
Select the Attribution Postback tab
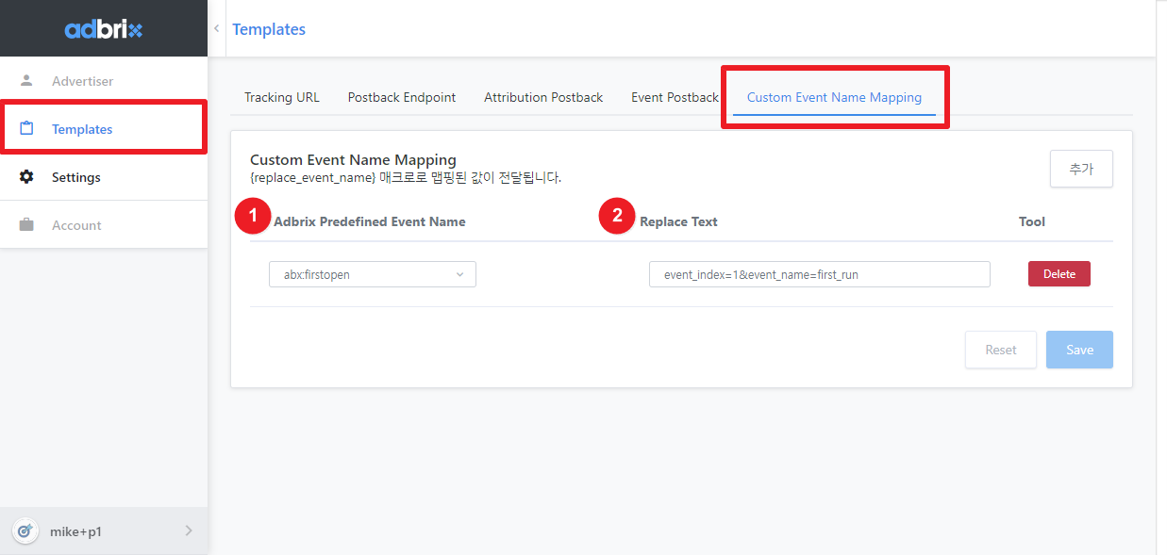(543, 97)
